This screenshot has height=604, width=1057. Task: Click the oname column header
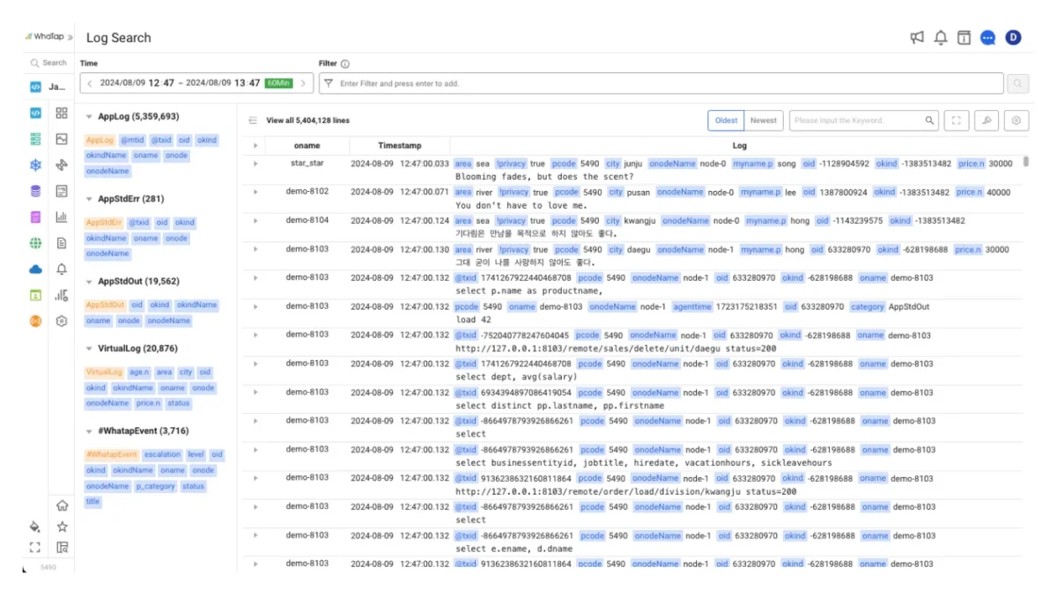(307, 145)
